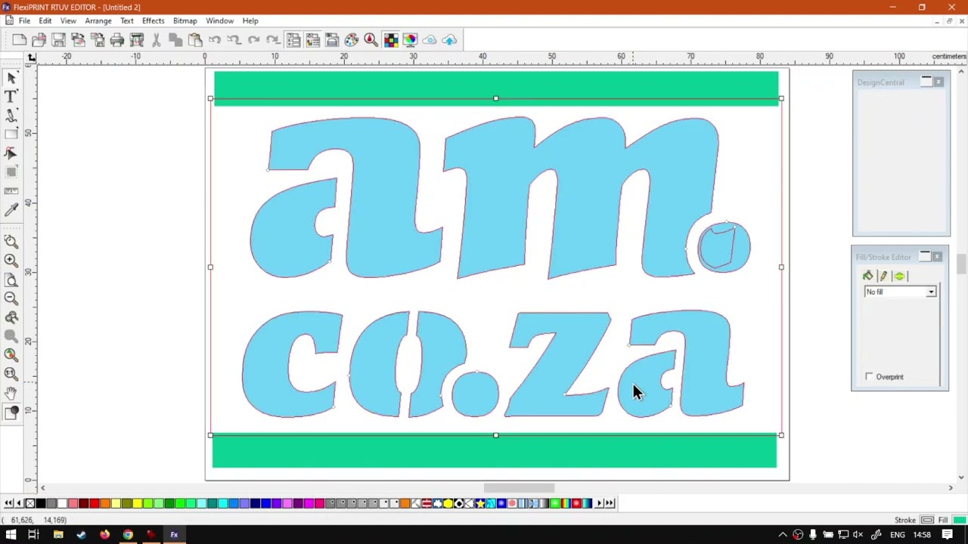This screenshot has height=544, width=968.
Task: Toggle the Overprint checkbox
Action: pos(869,376)
